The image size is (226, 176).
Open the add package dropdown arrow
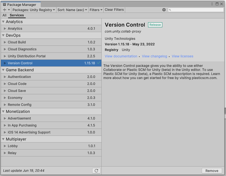[x=9, y=10]
